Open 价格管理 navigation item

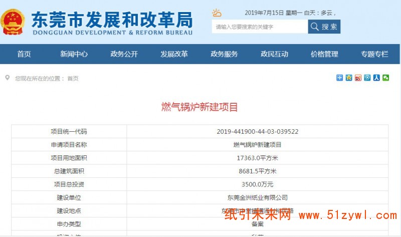[325, 54]
